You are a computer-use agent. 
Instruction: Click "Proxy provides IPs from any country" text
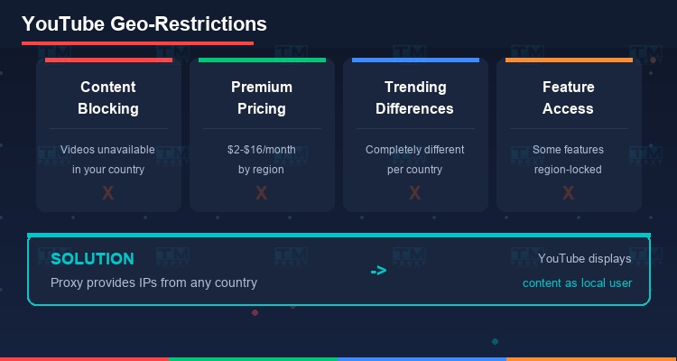(x=153, y=282)
